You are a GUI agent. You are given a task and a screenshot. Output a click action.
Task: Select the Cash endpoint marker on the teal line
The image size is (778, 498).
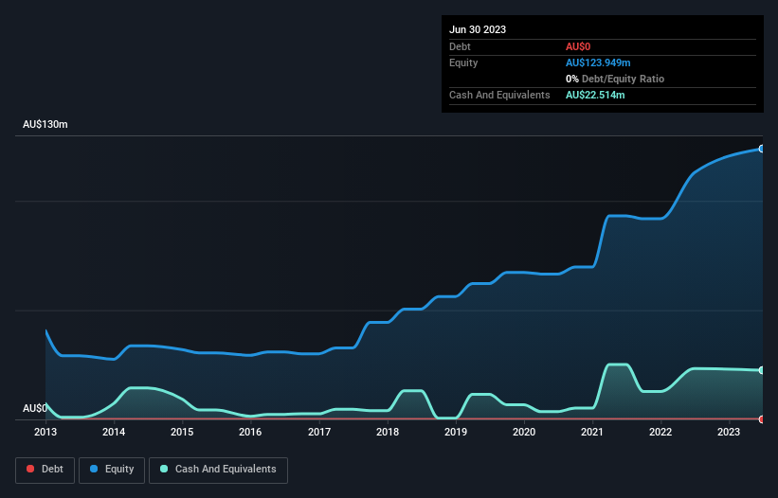tap(762, 370)
